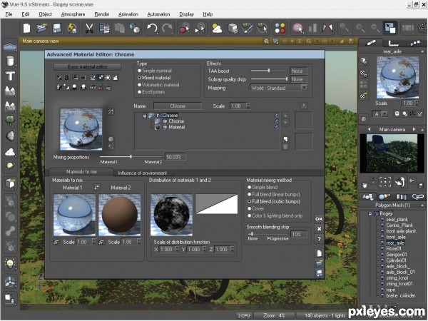
Task: Click the Undo arrow icon
Action: (x=152, y=28)
